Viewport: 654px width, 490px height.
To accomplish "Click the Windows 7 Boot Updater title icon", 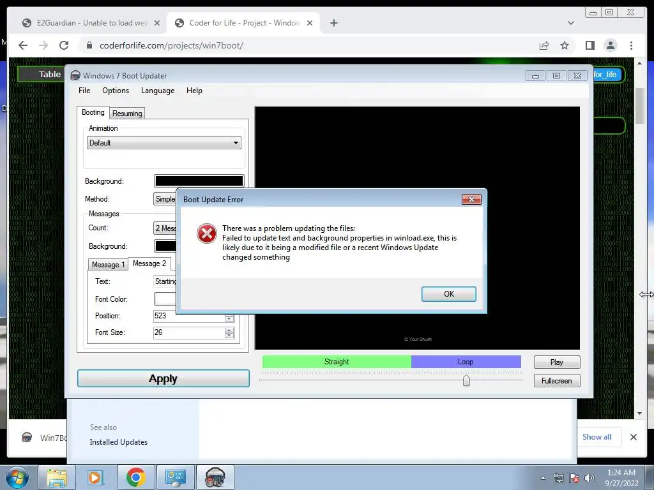I will coord(75,75).
